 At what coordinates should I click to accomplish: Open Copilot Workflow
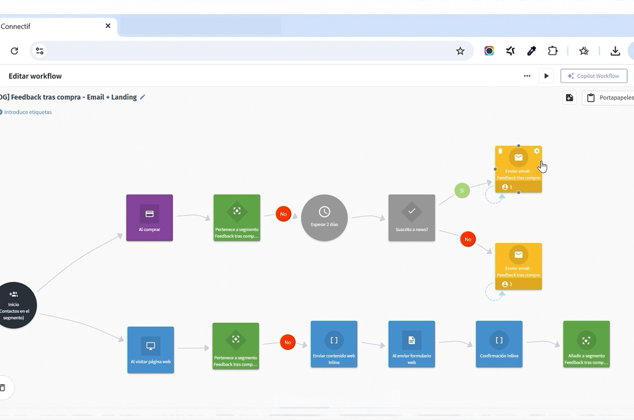pyautogui.click(x=594, y=76)
